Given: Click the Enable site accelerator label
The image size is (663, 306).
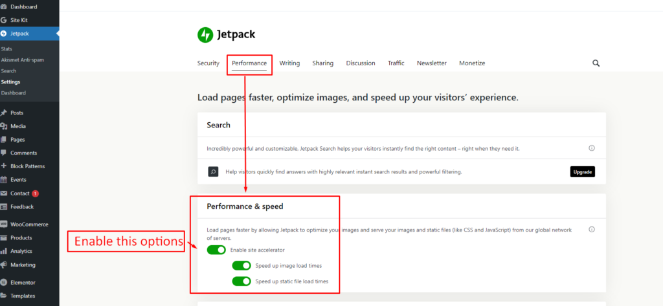Looking at the screenshot, I should click(258, 250).
